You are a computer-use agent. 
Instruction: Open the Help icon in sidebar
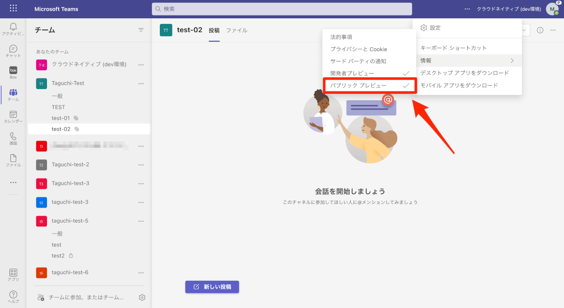pos(13,297)
